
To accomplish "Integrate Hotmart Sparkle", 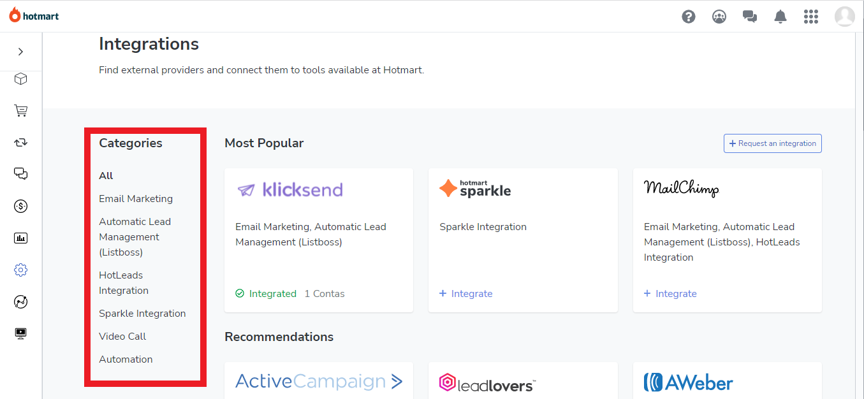I will (466, 294).
